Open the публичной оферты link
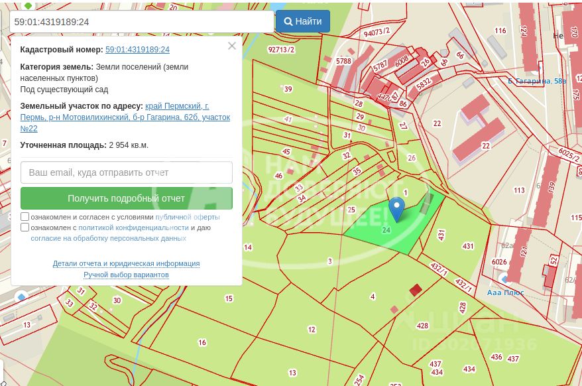The height and width of the screenshot is (386, 582). (188, 217)
